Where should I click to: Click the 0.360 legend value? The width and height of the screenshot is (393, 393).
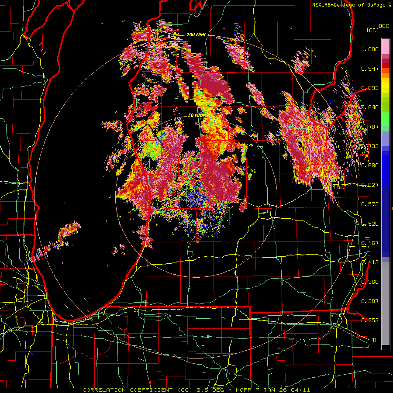coord(370,282)
